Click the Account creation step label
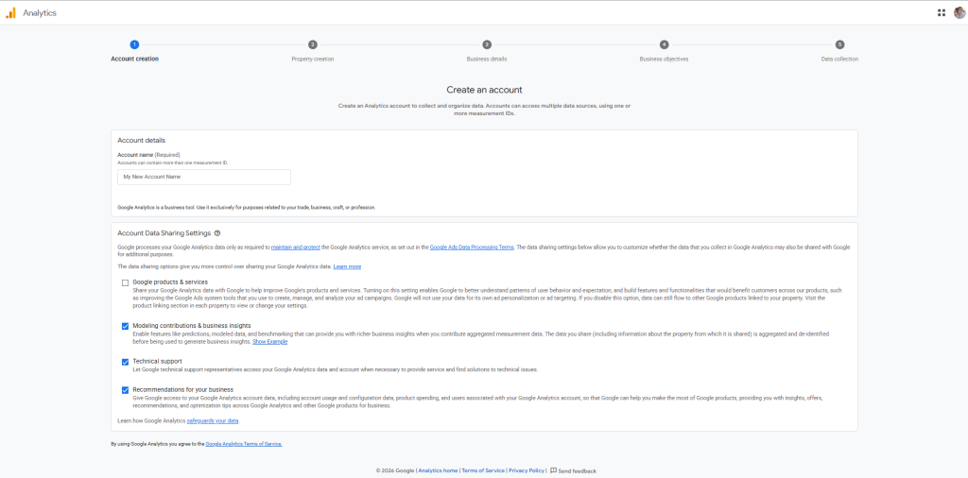This screenshot has width=968, height=478. pyautogui.click(x=134, y=60)
